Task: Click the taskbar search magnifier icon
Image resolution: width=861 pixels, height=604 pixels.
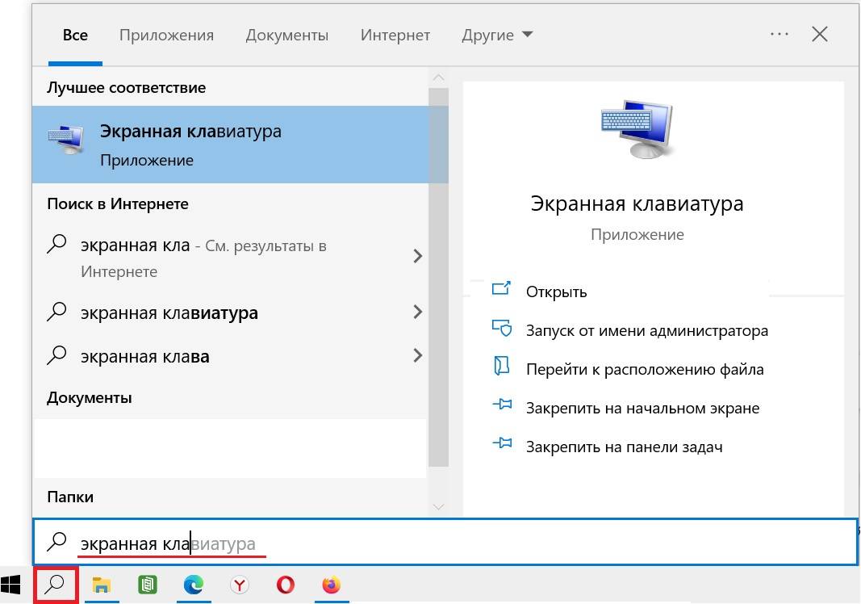Action: [56, 585]
